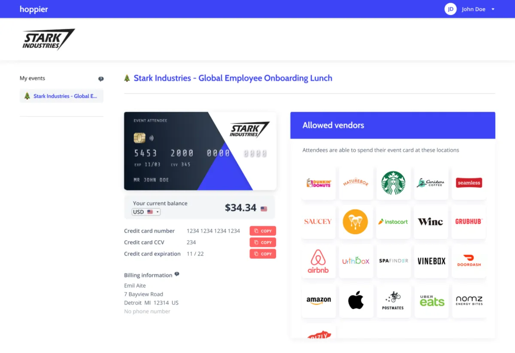Select the Starbucks vendor logo
The height and width of the screenshot is (353, 515).
394,183
